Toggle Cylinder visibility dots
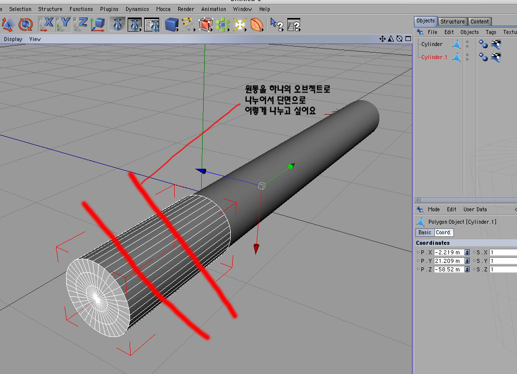This screenshot has width=517, height=374. pyautogui.click(x=467, y=44)
